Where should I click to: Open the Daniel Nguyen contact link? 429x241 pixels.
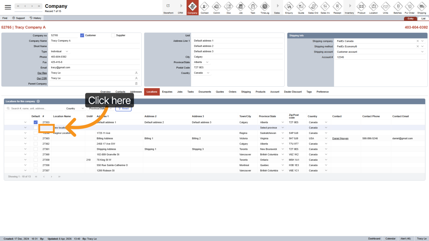[340, 138]
